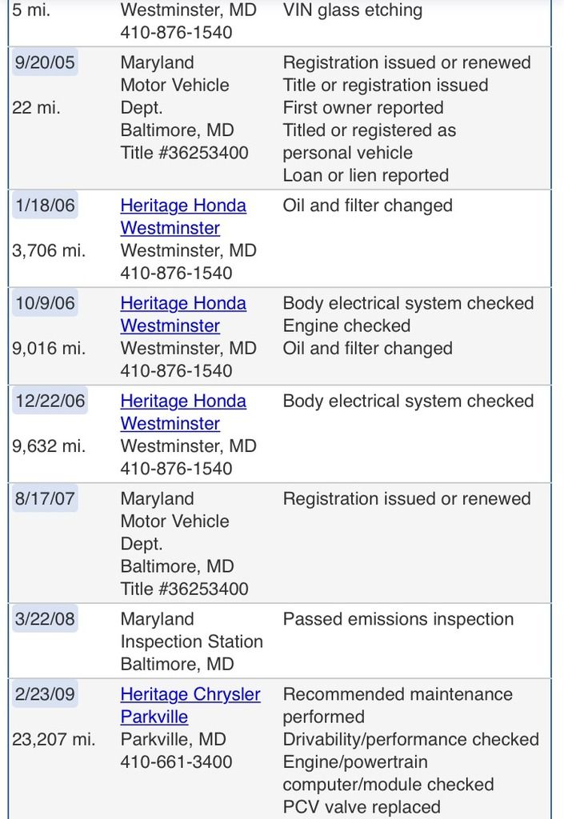Tap the phone number in the 1/18/06 row

(176, 273)
